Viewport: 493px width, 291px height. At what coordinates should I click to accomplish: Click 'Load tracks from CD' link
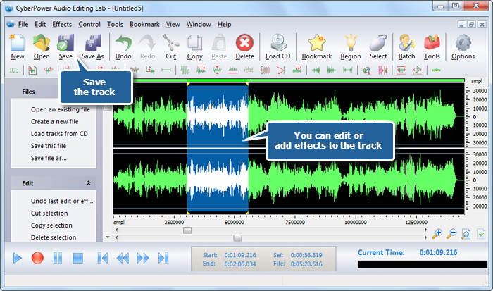click(x=59, y=134)
